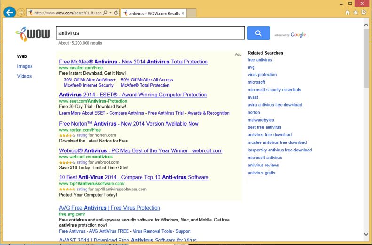
Task: Click Free Antivirus Trial link
Action: click(x=166, y=113)
